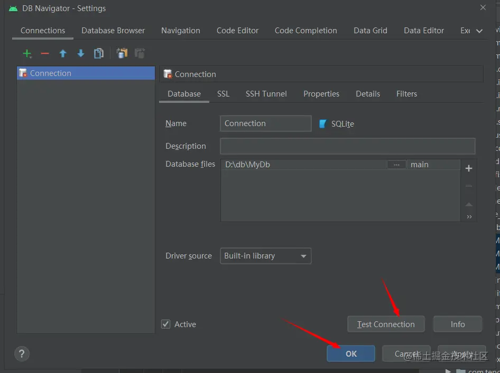This screenshot has width=500, height=373.
Task: Copy connection settings to the clipboard
Action: tap(122, 53)
